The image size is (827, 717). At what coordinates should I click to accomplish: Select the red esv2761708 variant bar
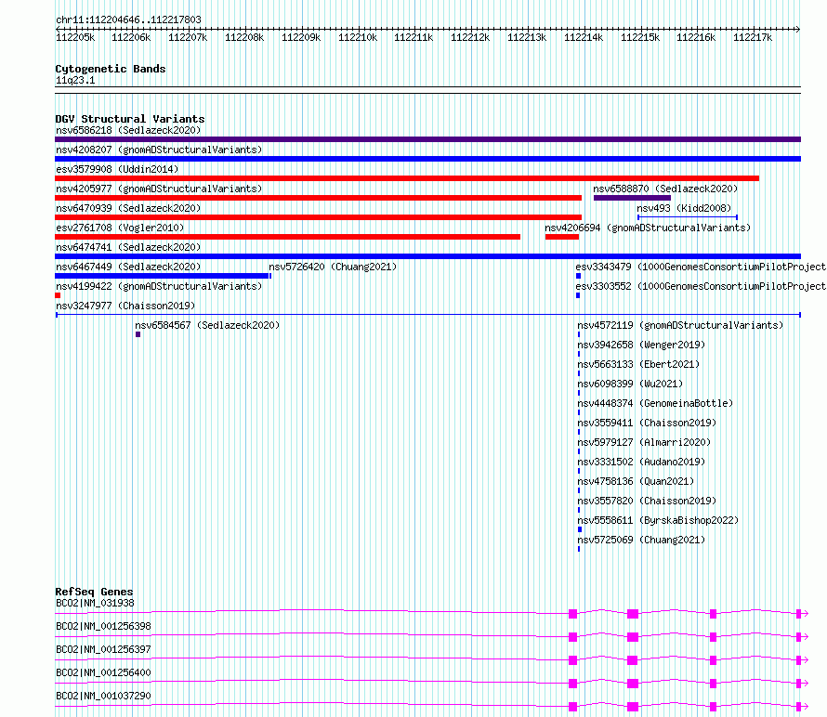(287, 237)
